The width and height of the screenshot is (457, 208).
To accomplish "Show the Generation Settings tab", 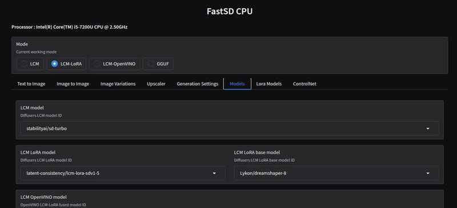I will pos(197,84).
